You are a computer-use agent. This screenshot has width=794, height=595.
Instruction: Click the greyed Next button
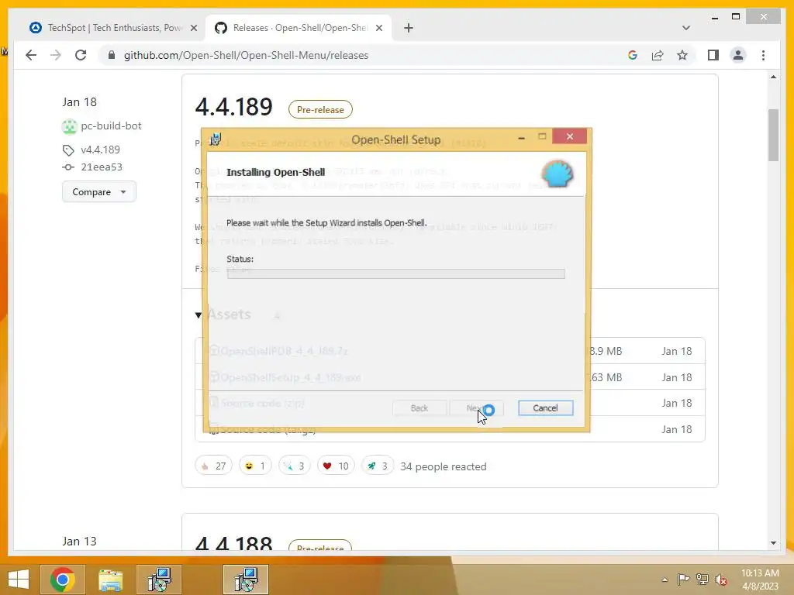tap(476, 408)
